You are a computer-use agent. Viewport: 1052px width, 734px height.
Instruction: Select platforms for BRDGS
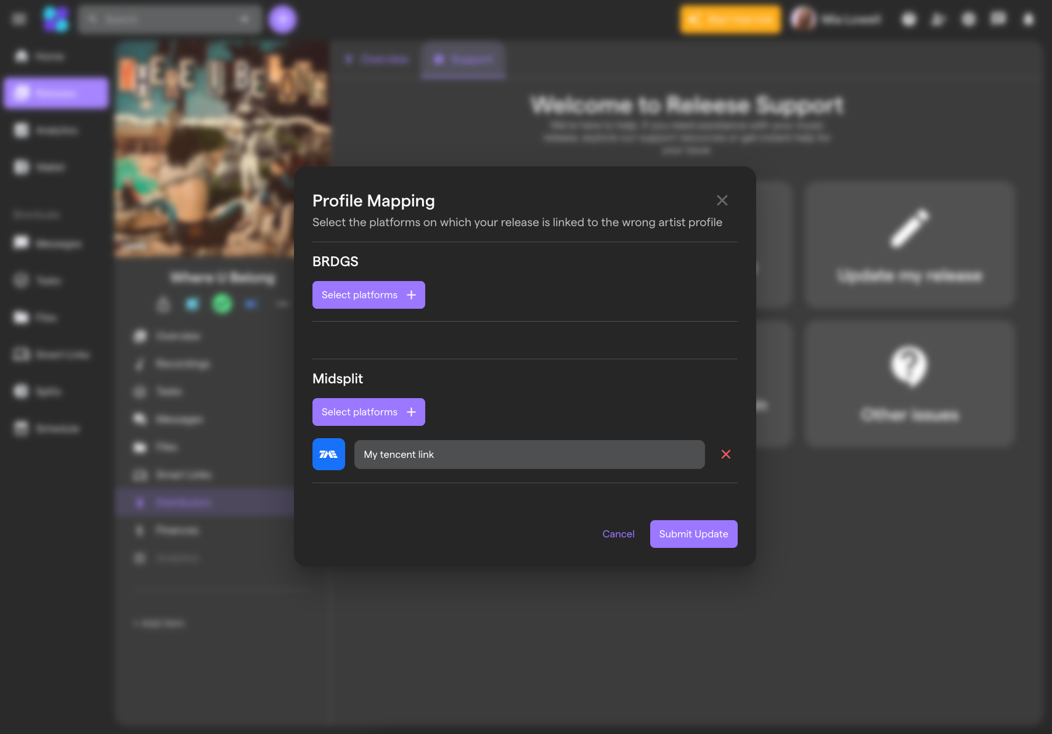(369, 295)
